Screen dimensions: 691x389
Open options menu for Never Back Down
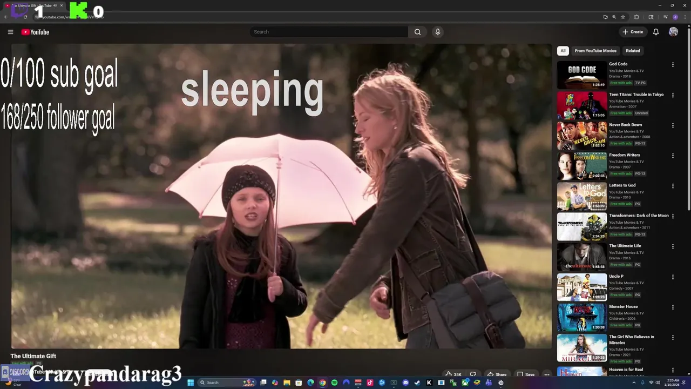673,125
